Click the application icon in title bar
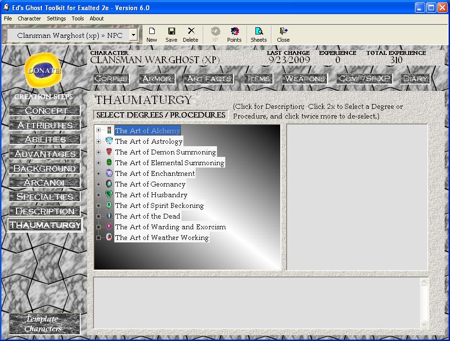The height and width of the screenshot is (341, 450). tap(6, 7)
